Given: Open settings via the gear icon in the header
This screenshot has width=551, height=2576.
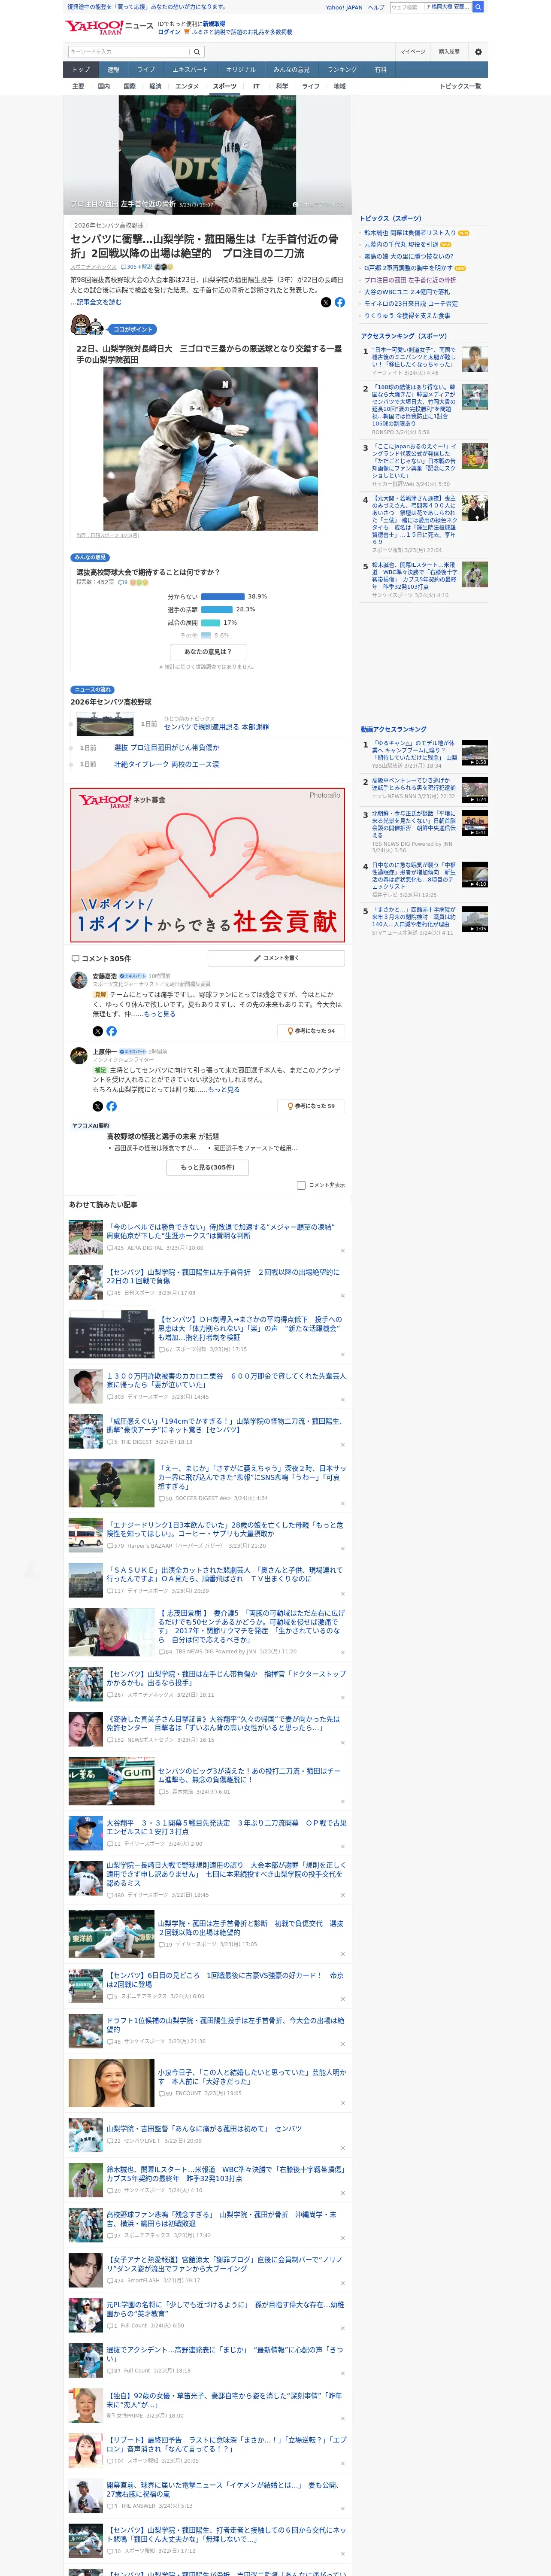Looking at the screenshot, I should click(478, 52).
